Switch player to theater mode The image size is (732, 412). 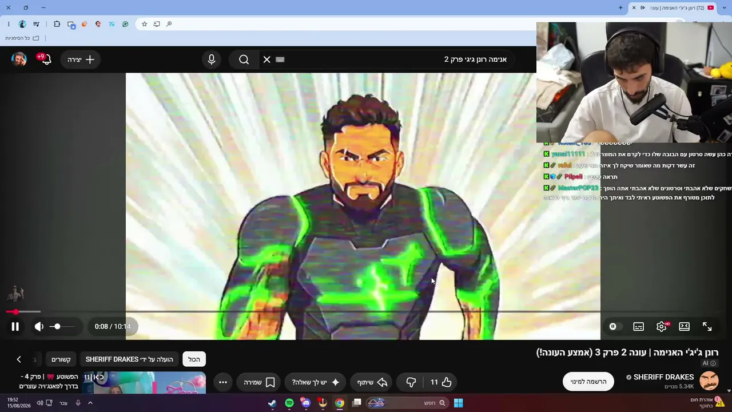[x=685, y=327]
